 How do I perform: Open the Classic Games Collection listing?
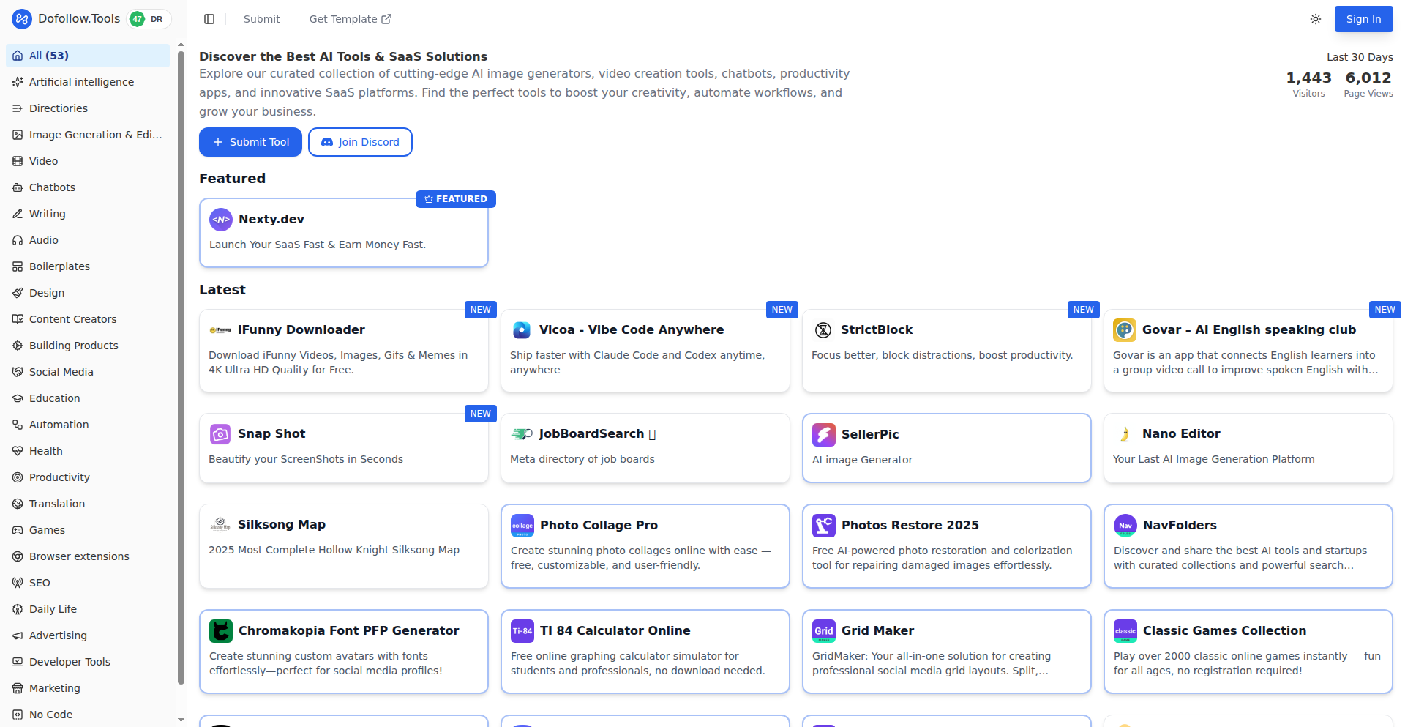point(1248,652)
